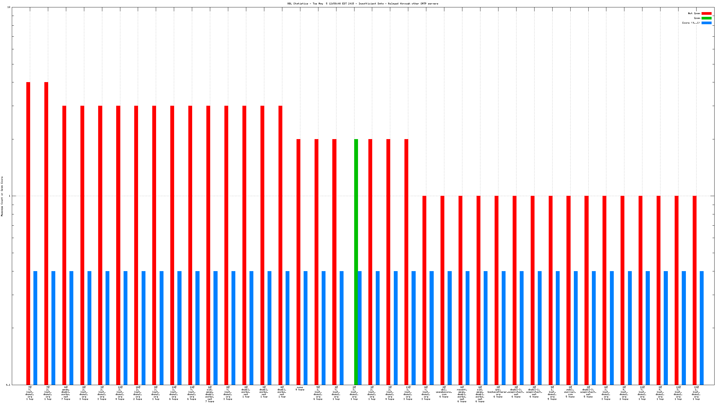Click the 'Not Spam' legend text
This screenshot has width=719, height=404.
694,14
